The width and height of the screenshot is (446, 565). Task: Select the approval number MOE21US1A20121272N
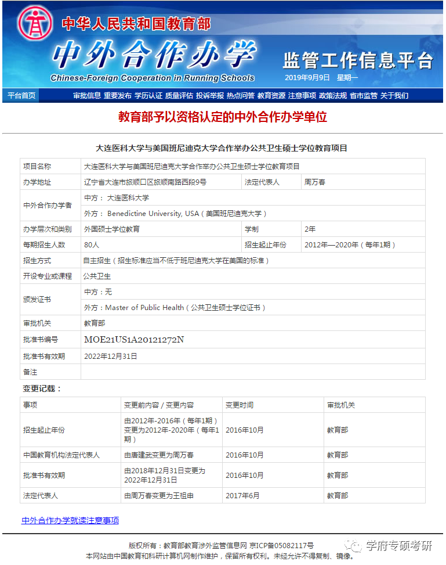(x=134, y=340)
